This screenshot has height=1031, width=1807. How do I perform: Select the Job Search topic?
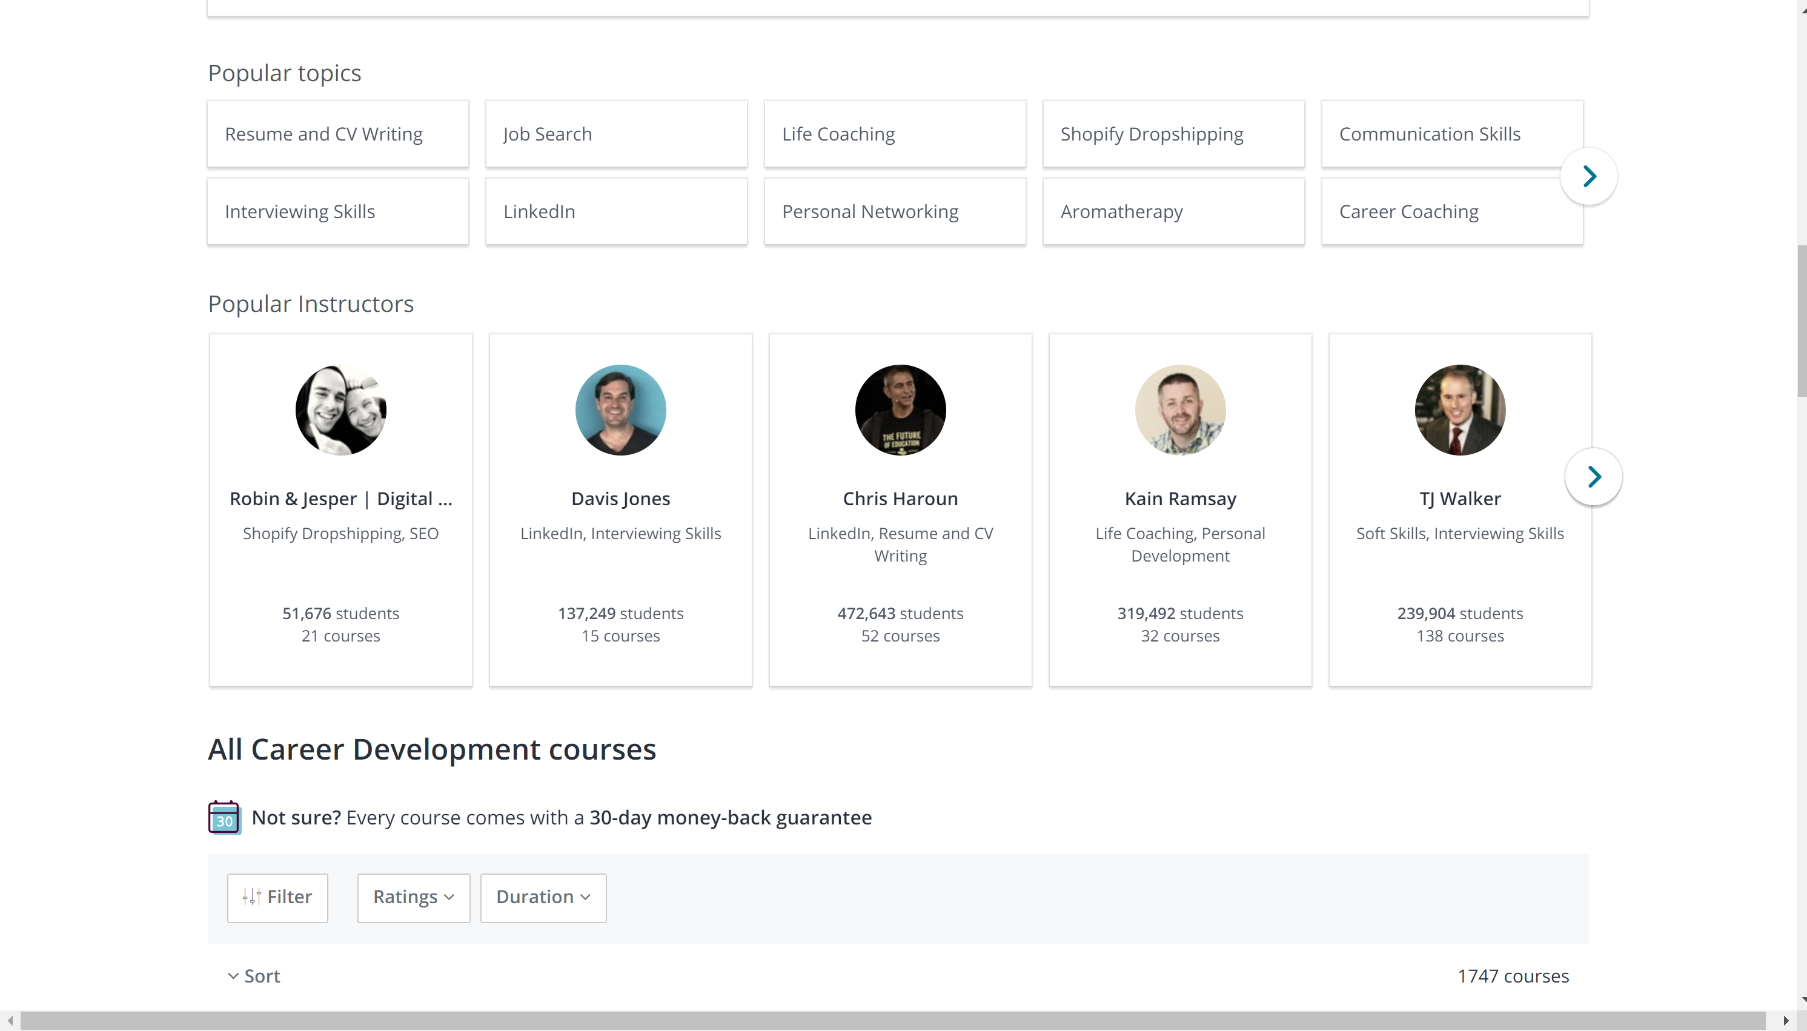coord(616,133)
